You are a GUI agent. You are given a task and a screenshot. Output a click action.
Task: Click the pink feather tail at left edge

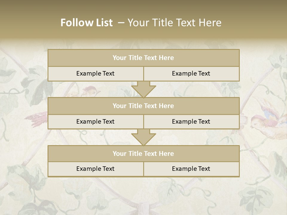pos(36,119)
